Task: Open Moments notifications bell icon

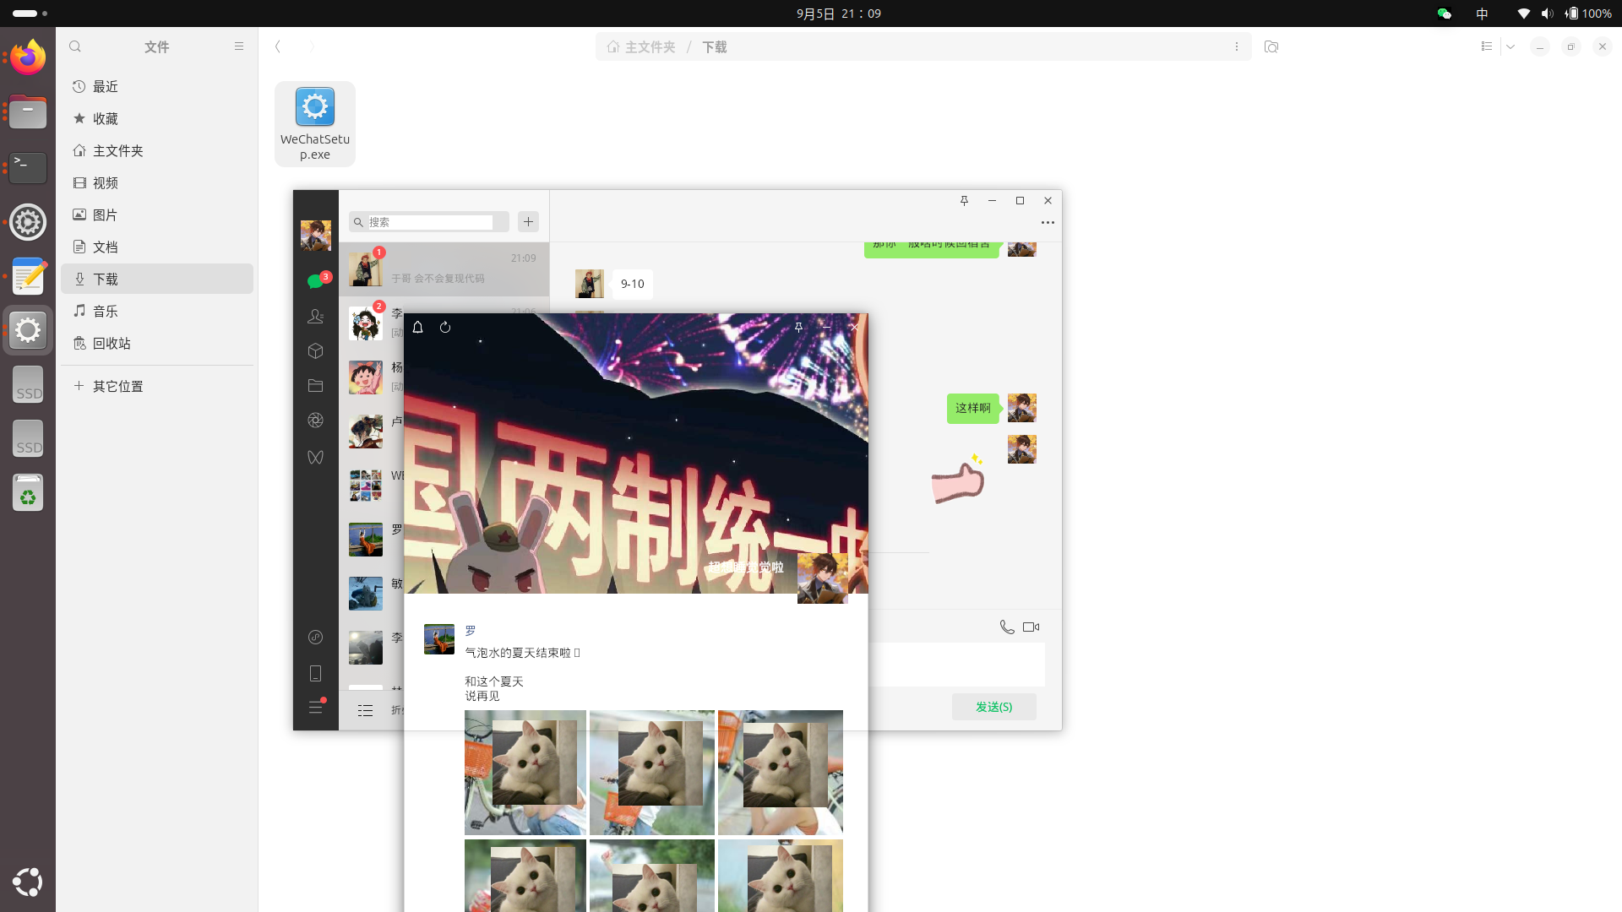Action: click(417, 328)
